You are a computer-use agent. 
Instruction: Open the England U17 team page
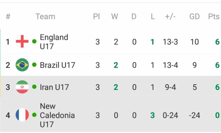(54, 42)
